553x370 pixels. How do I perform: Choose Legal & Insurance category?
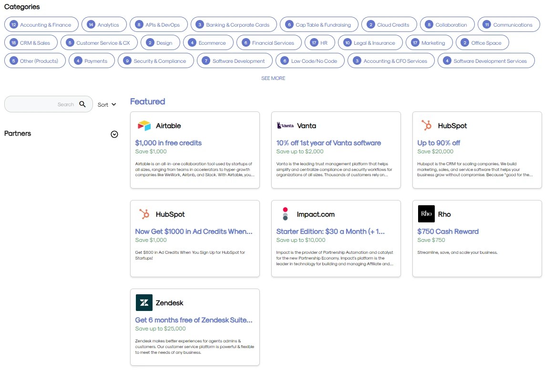click(370, 43)
